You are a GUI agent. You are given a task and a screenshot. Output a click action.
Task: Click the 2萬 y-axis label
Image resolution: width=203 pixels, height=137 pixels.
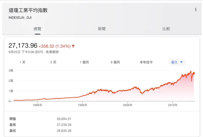(11, 81)
